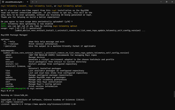Click the "Ruyi 0.47.0" version output
This screenshot has height=110, width=175.
7,91
